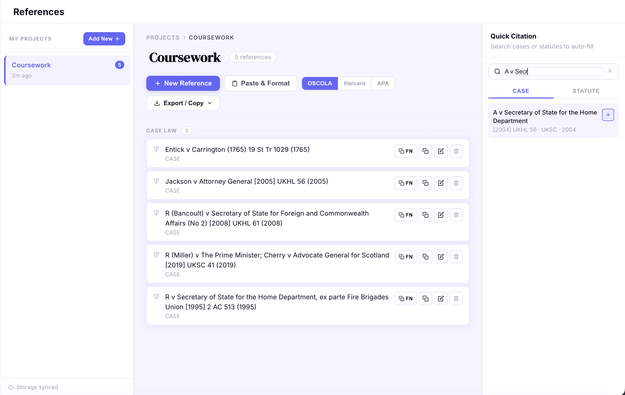This screenshot has height=395, width=625.
Task: Open the Export / Copy dropdown
Action: click(183, 103)
